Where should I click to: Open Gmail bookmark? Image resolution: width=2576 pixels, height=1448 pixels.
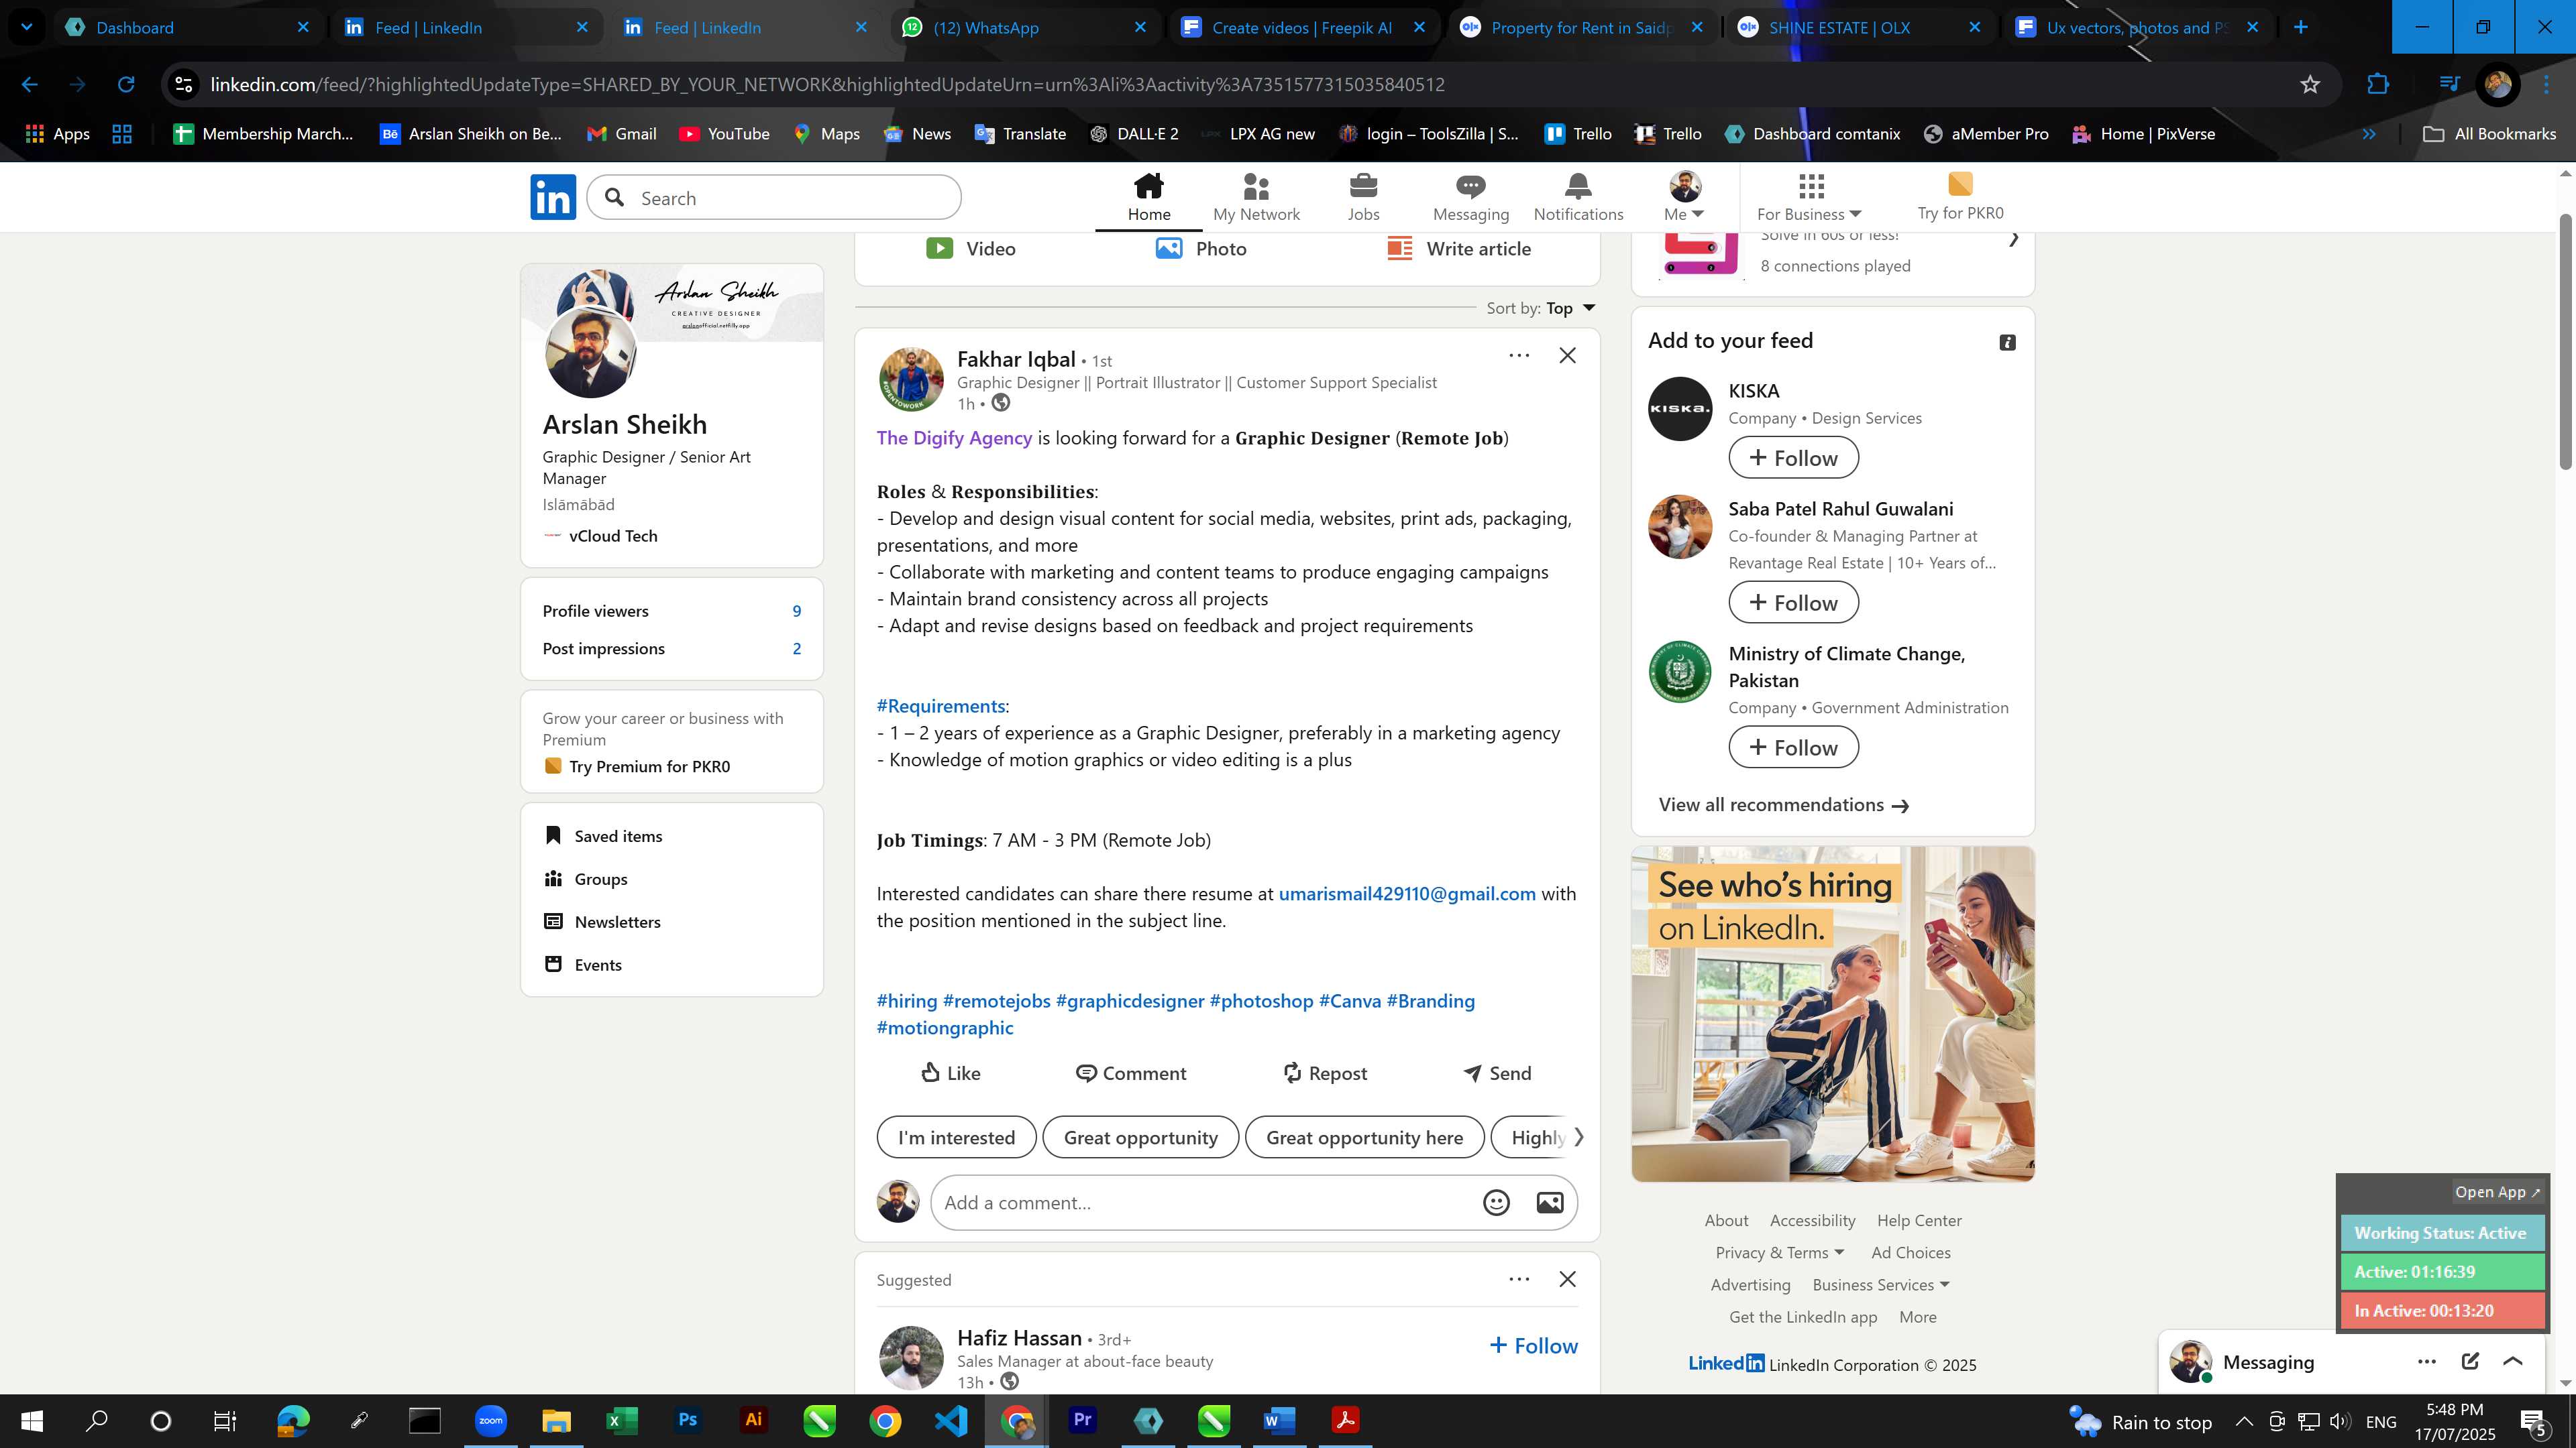(x=621, y=134)
